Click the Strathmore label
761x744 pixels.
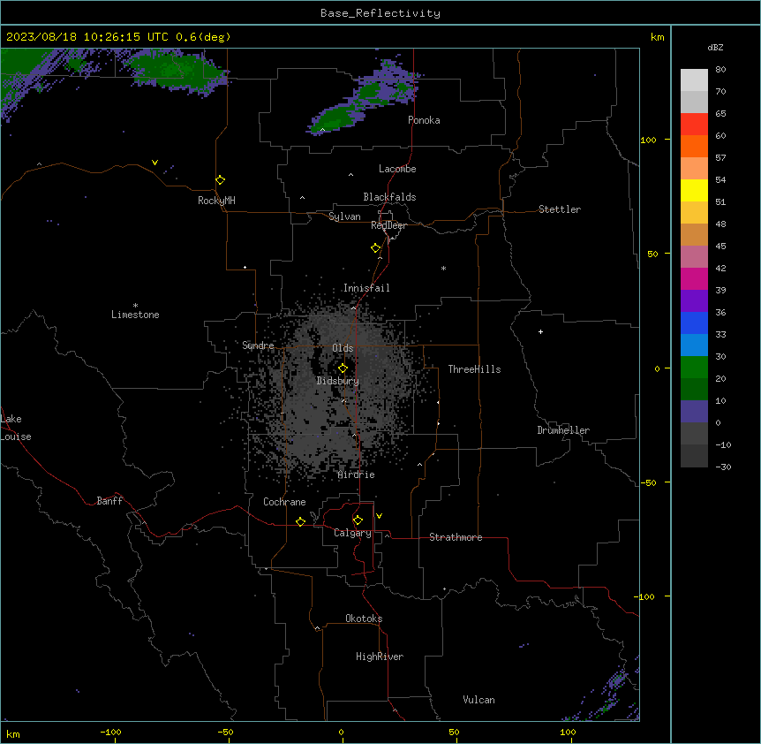coord(456,537)
